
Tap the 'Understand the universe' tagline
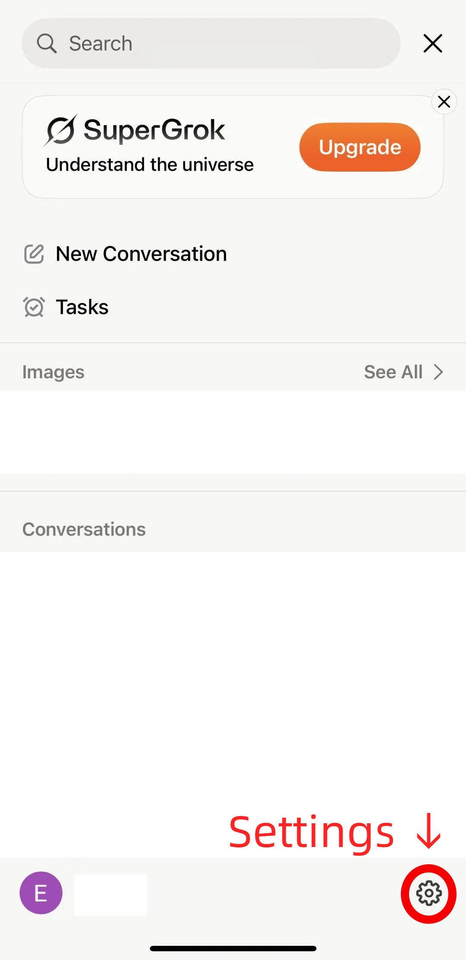pyautogui.click(x=150, y=165)
